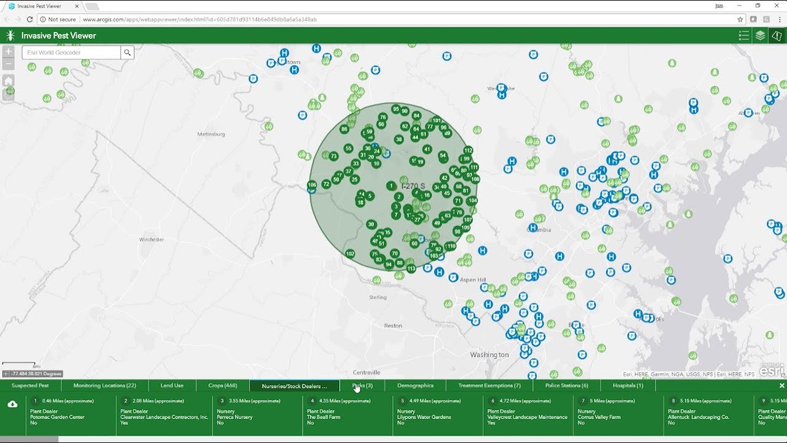The height and width of the screenshot is (443, 787).
Task: Open a new browser tab
Action: 92,6
